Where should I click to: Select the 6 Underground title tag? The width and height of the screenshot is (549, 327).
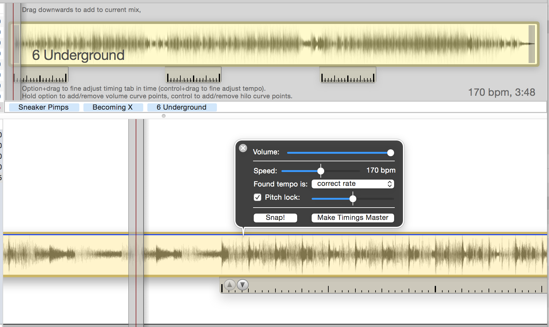tap(182, 107)
